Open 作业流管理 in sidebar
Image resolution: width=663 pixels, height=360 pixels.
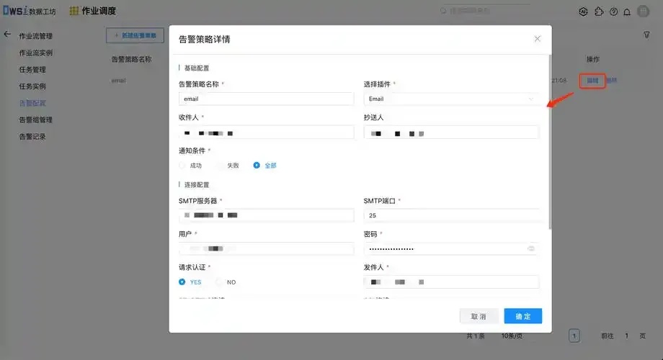35,36
